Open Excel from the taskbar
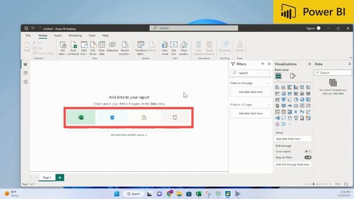The width and height of the screenshot is (354, 199). [199, 194]
